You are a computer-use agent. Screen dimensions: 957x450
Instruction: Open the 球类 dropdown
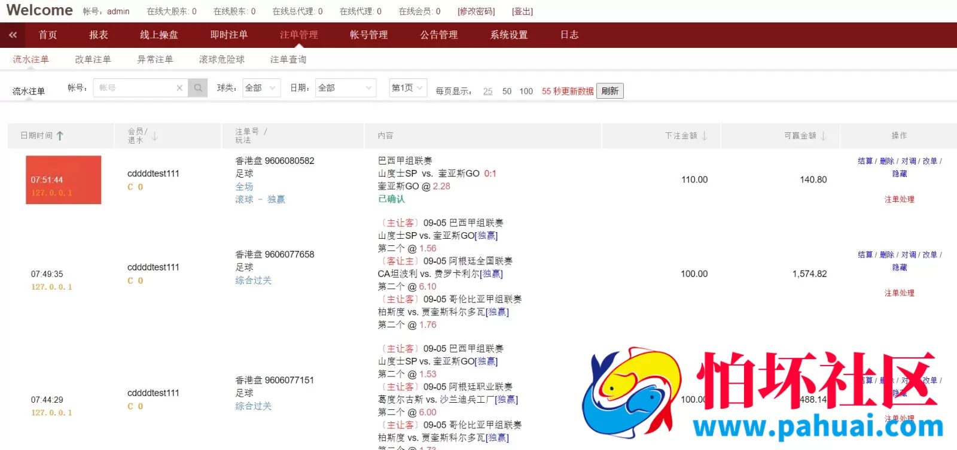[x=261, y=88]
